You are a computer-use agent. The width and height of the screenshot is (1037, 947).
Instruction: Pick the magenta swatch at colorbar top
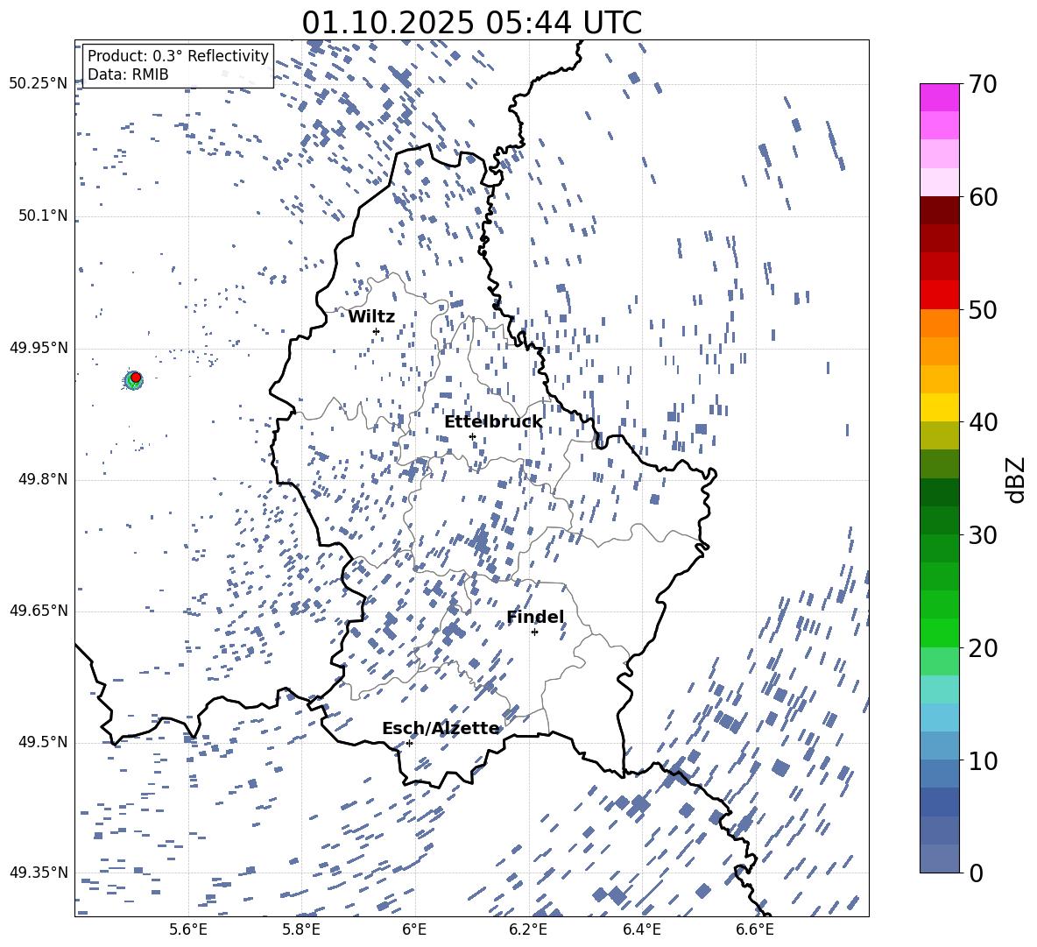point(939,98)
